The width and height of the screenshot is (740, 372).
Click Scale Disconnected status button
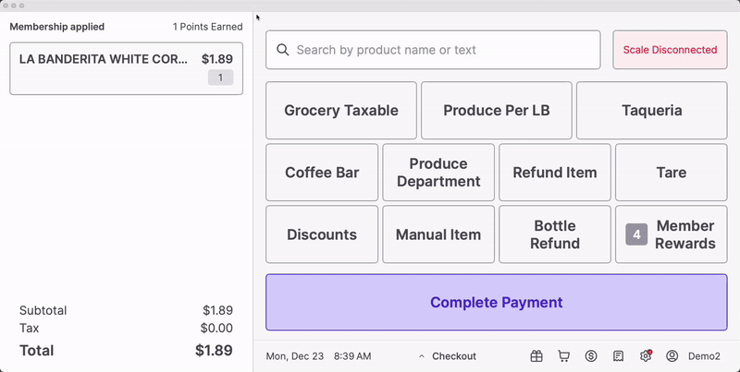pyautogui.click(x=670, y=50)
